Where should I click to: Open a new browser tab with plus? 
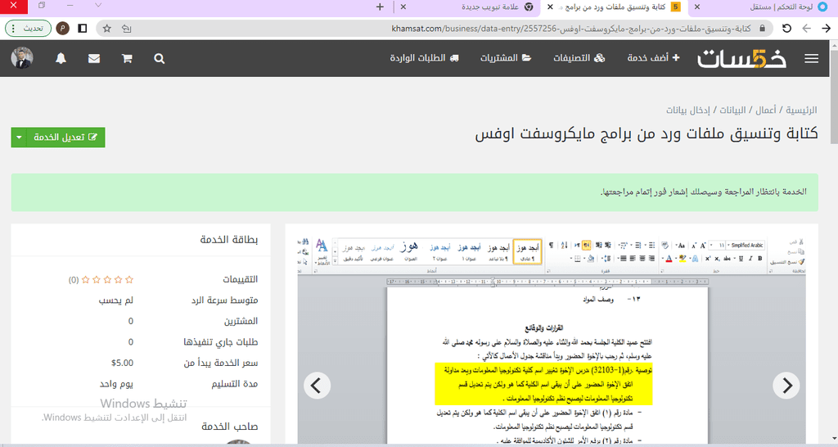[x=380, y=7]
